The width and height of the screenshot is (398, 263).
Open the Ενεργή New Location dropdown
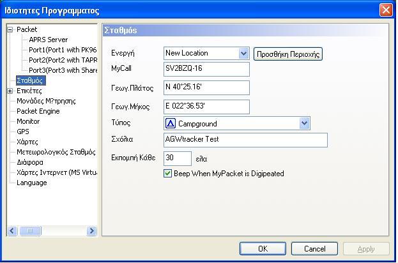(x=243, y=53)
